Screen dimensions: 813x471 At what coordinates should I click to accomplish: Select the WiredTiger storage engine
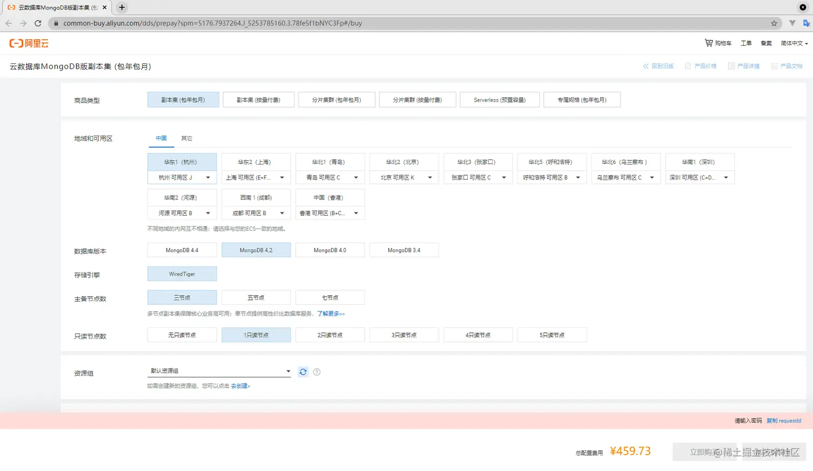[x=182, y=274]
